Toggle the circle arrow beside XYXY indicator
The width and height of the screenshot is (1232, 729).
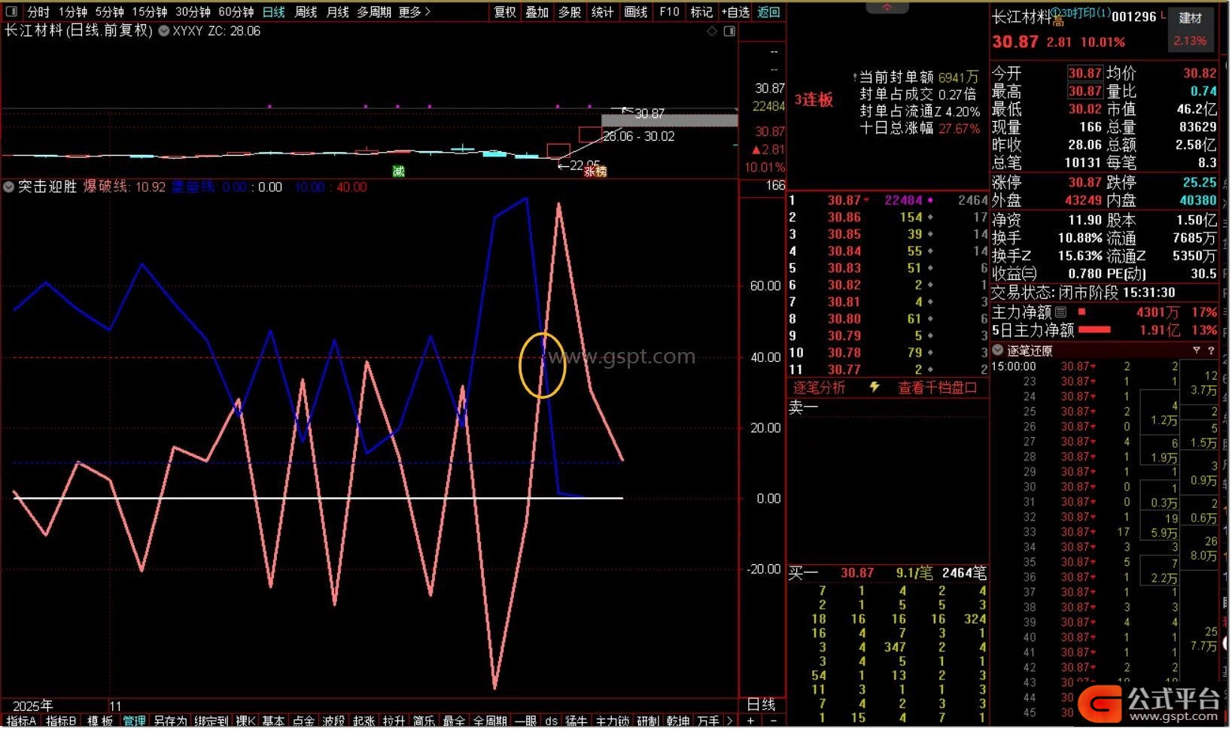pyautogui.click(x=163, y=31)
